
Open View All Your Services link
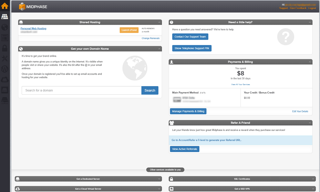(240, 84)
